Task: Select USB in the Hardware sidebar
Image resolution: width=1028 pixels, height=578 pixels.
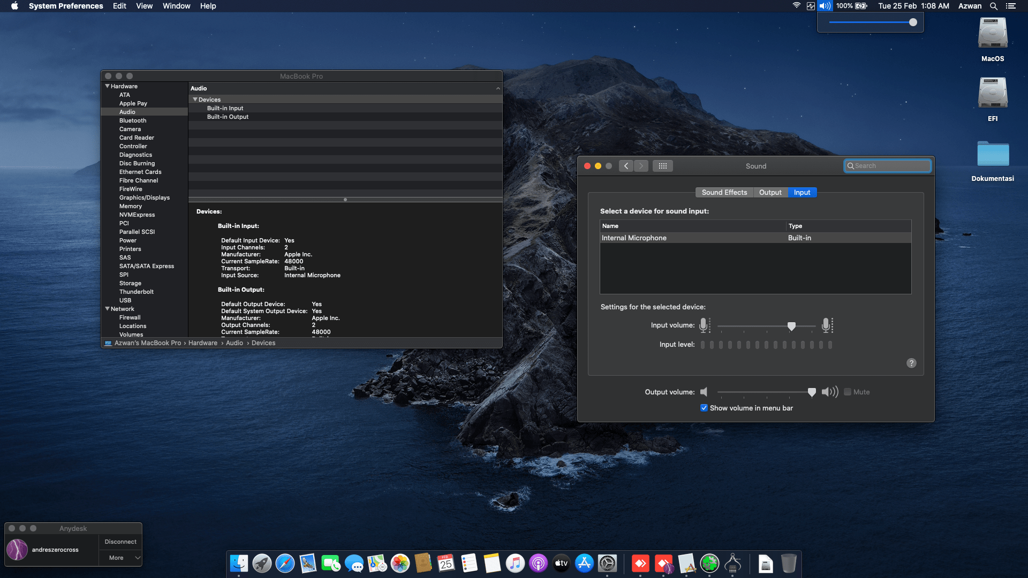Action: tap(125, 300)
